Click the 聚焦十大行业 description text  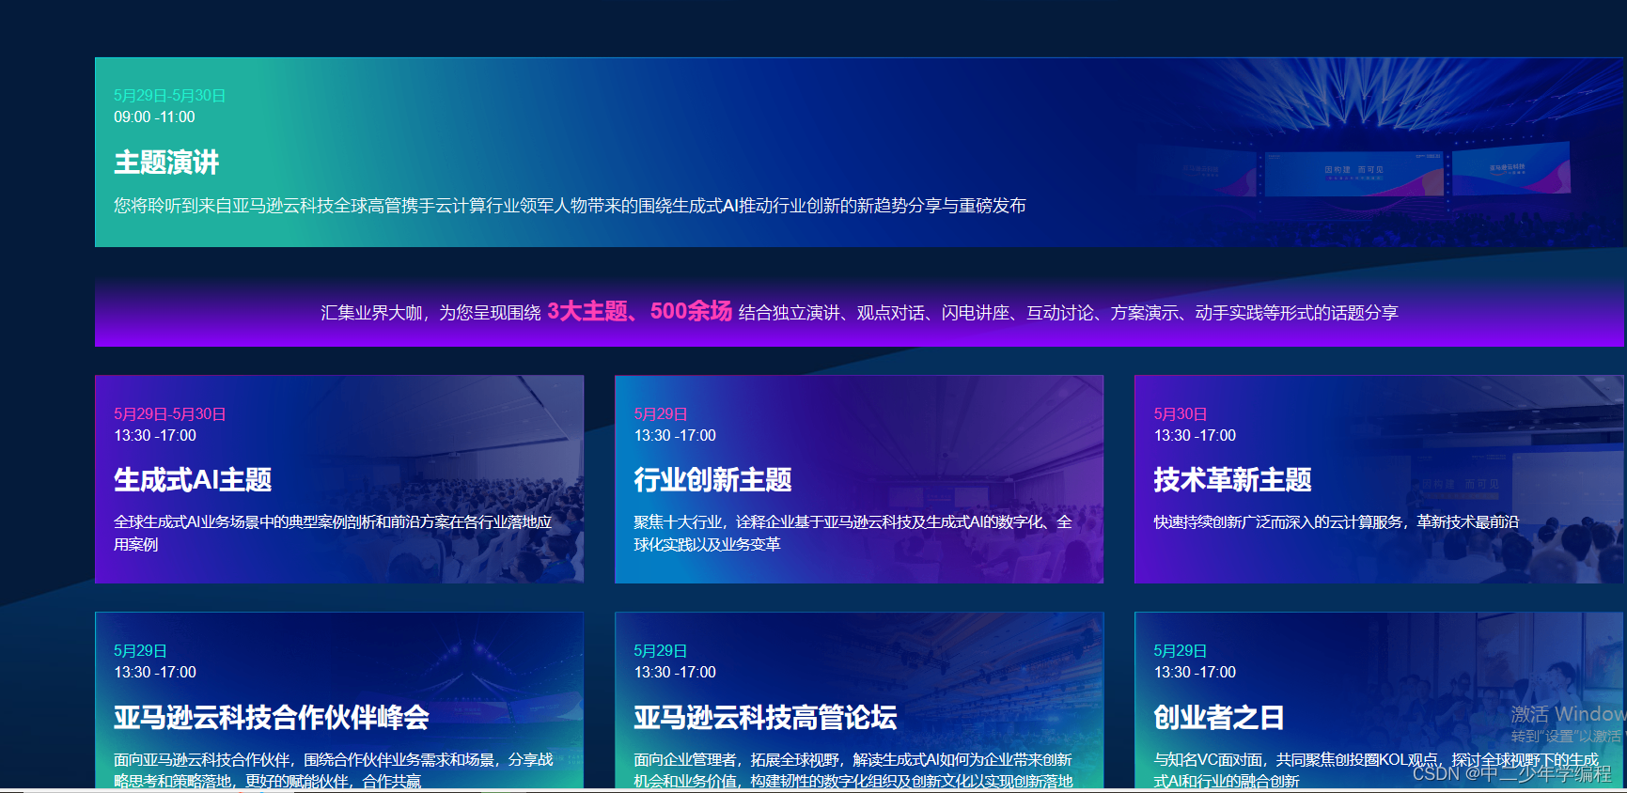(x=853, y=533)
